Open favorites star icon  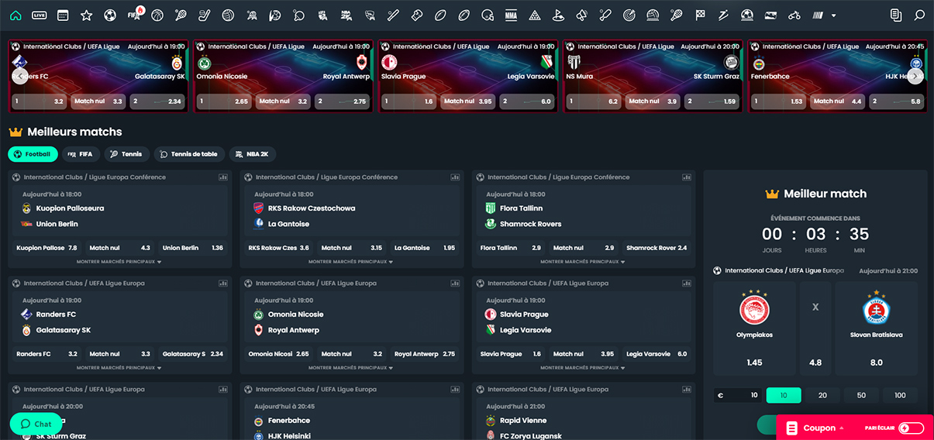point(86,15)
